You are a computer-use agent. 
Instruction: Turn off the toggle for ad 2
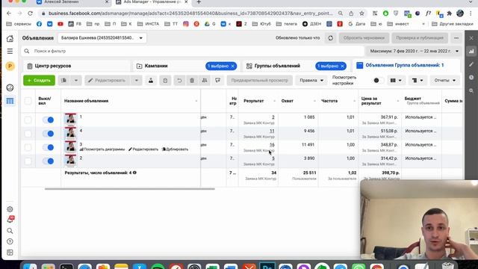pos(48,161)
